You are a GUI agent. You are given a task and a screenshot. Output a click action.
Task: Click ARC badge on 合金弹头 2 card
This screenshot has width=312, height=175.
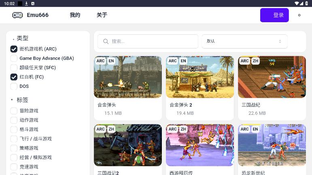172,61
